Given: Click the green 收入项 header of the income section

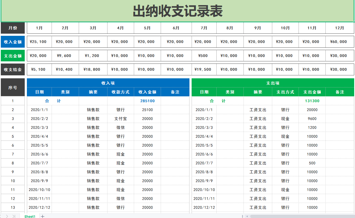Looking at the screenshot, I should (x=107, y=83).
